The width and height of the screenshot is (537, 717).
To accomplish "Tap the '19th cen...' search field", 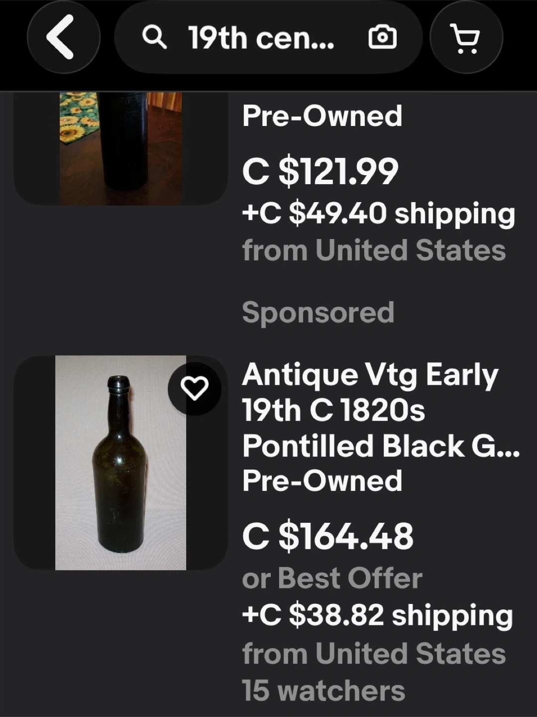I will pyautogui.click(x=261, y=38).
